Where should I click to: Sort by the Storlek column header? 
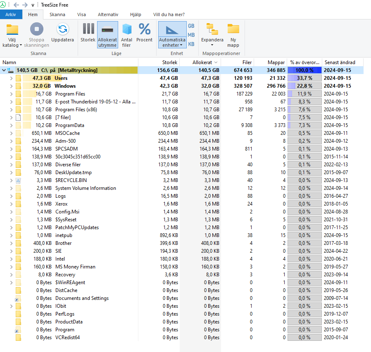pos(159,62)
